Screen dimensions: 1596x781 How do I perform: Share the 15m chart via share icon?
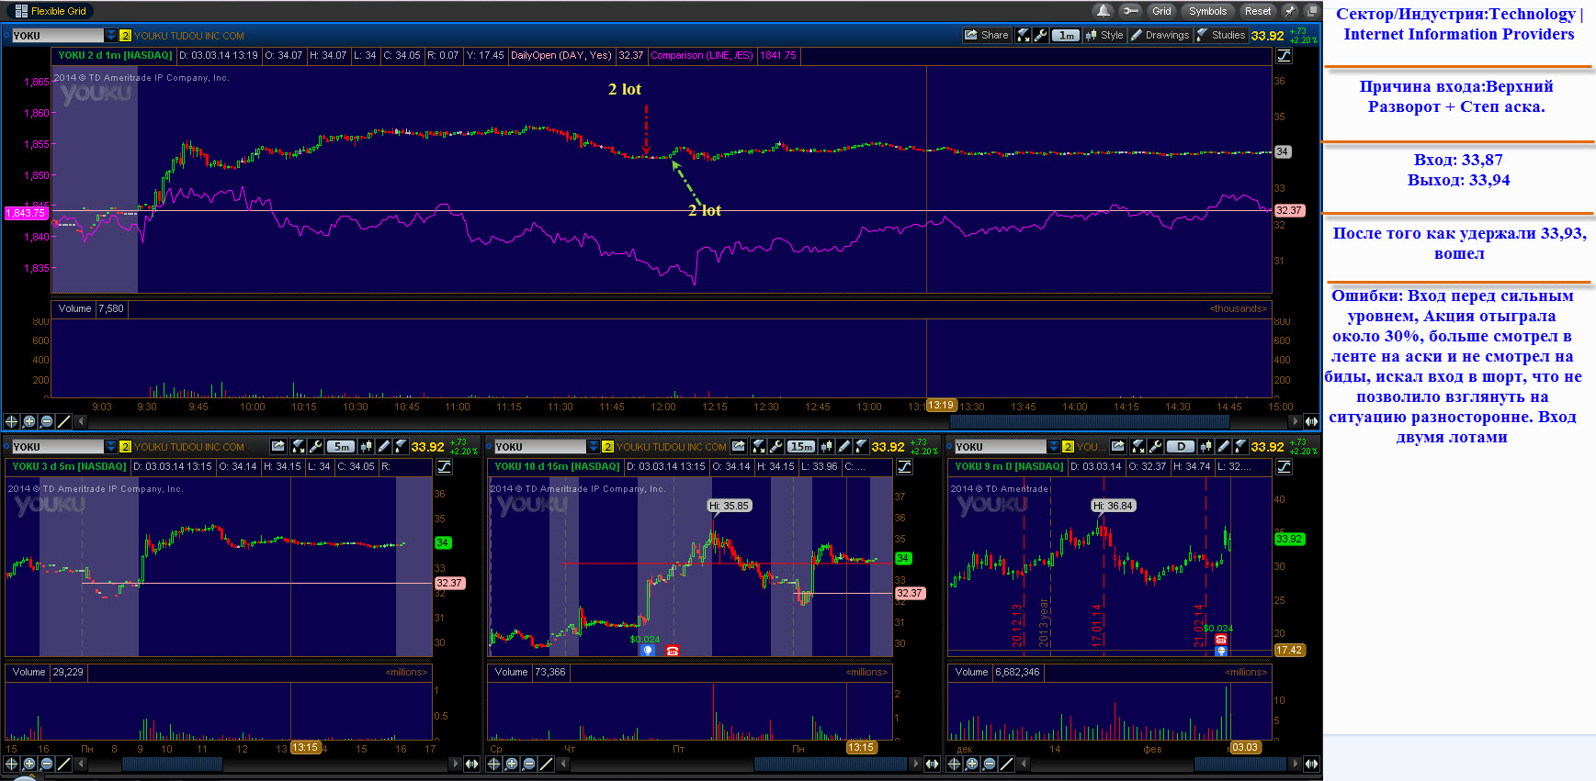[739, 446]
